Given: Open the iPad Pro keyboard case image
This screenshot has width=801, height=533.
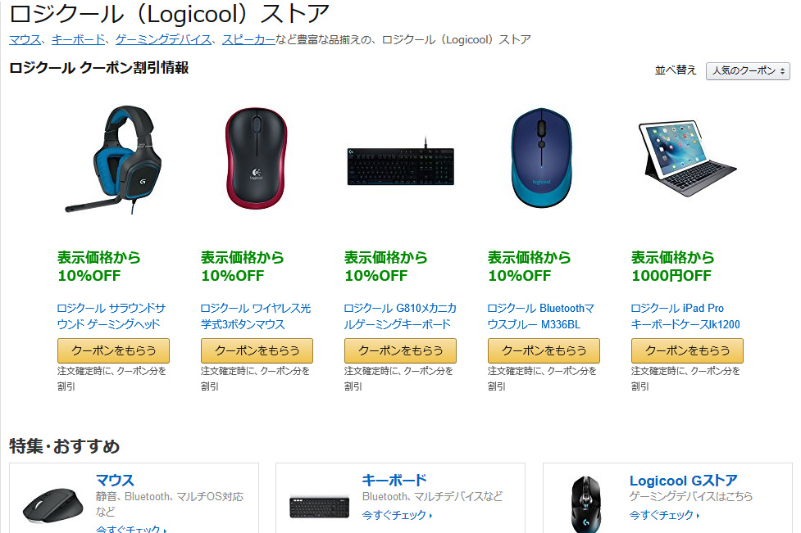Looking at the screenshot, I should tap(687, 157).
